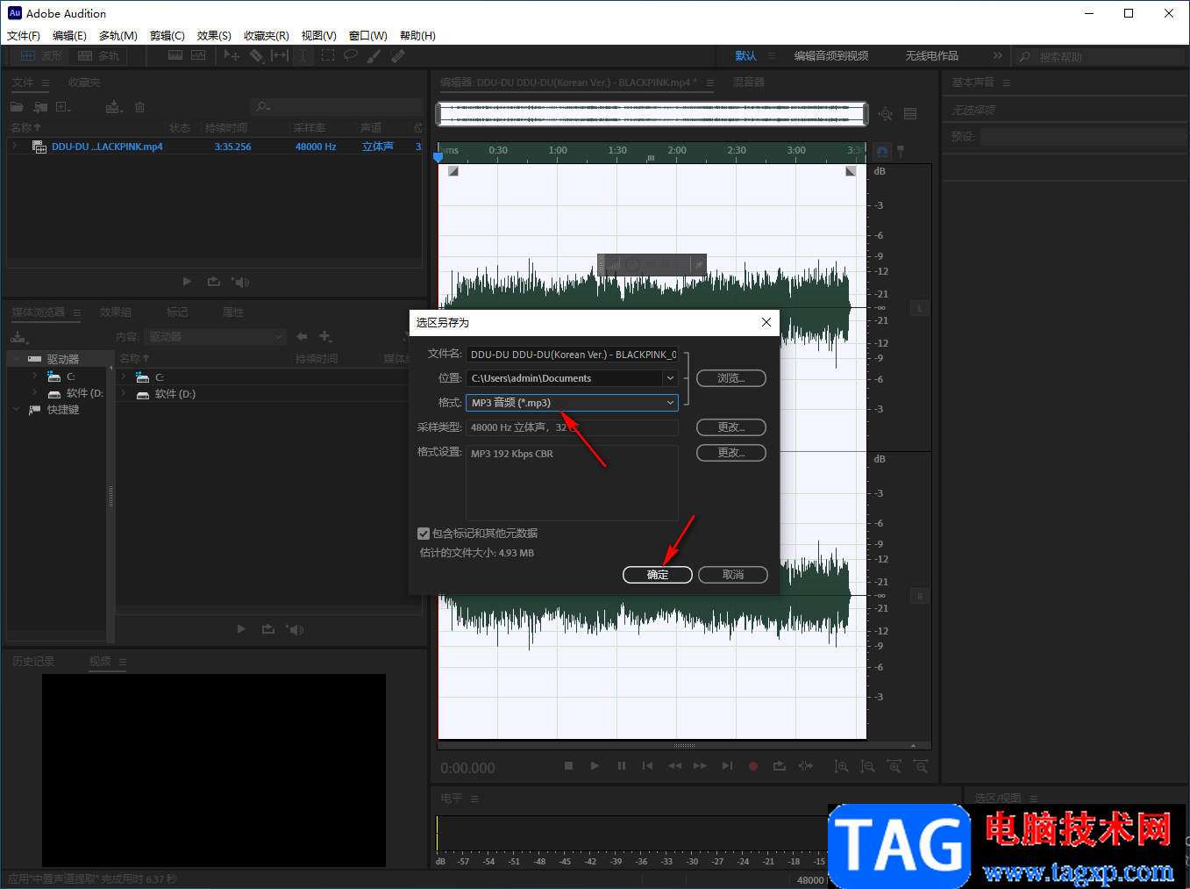The height and width of the screenshot is (889, 1190).
Task: Click the Pause transport button
Action: 622,766
